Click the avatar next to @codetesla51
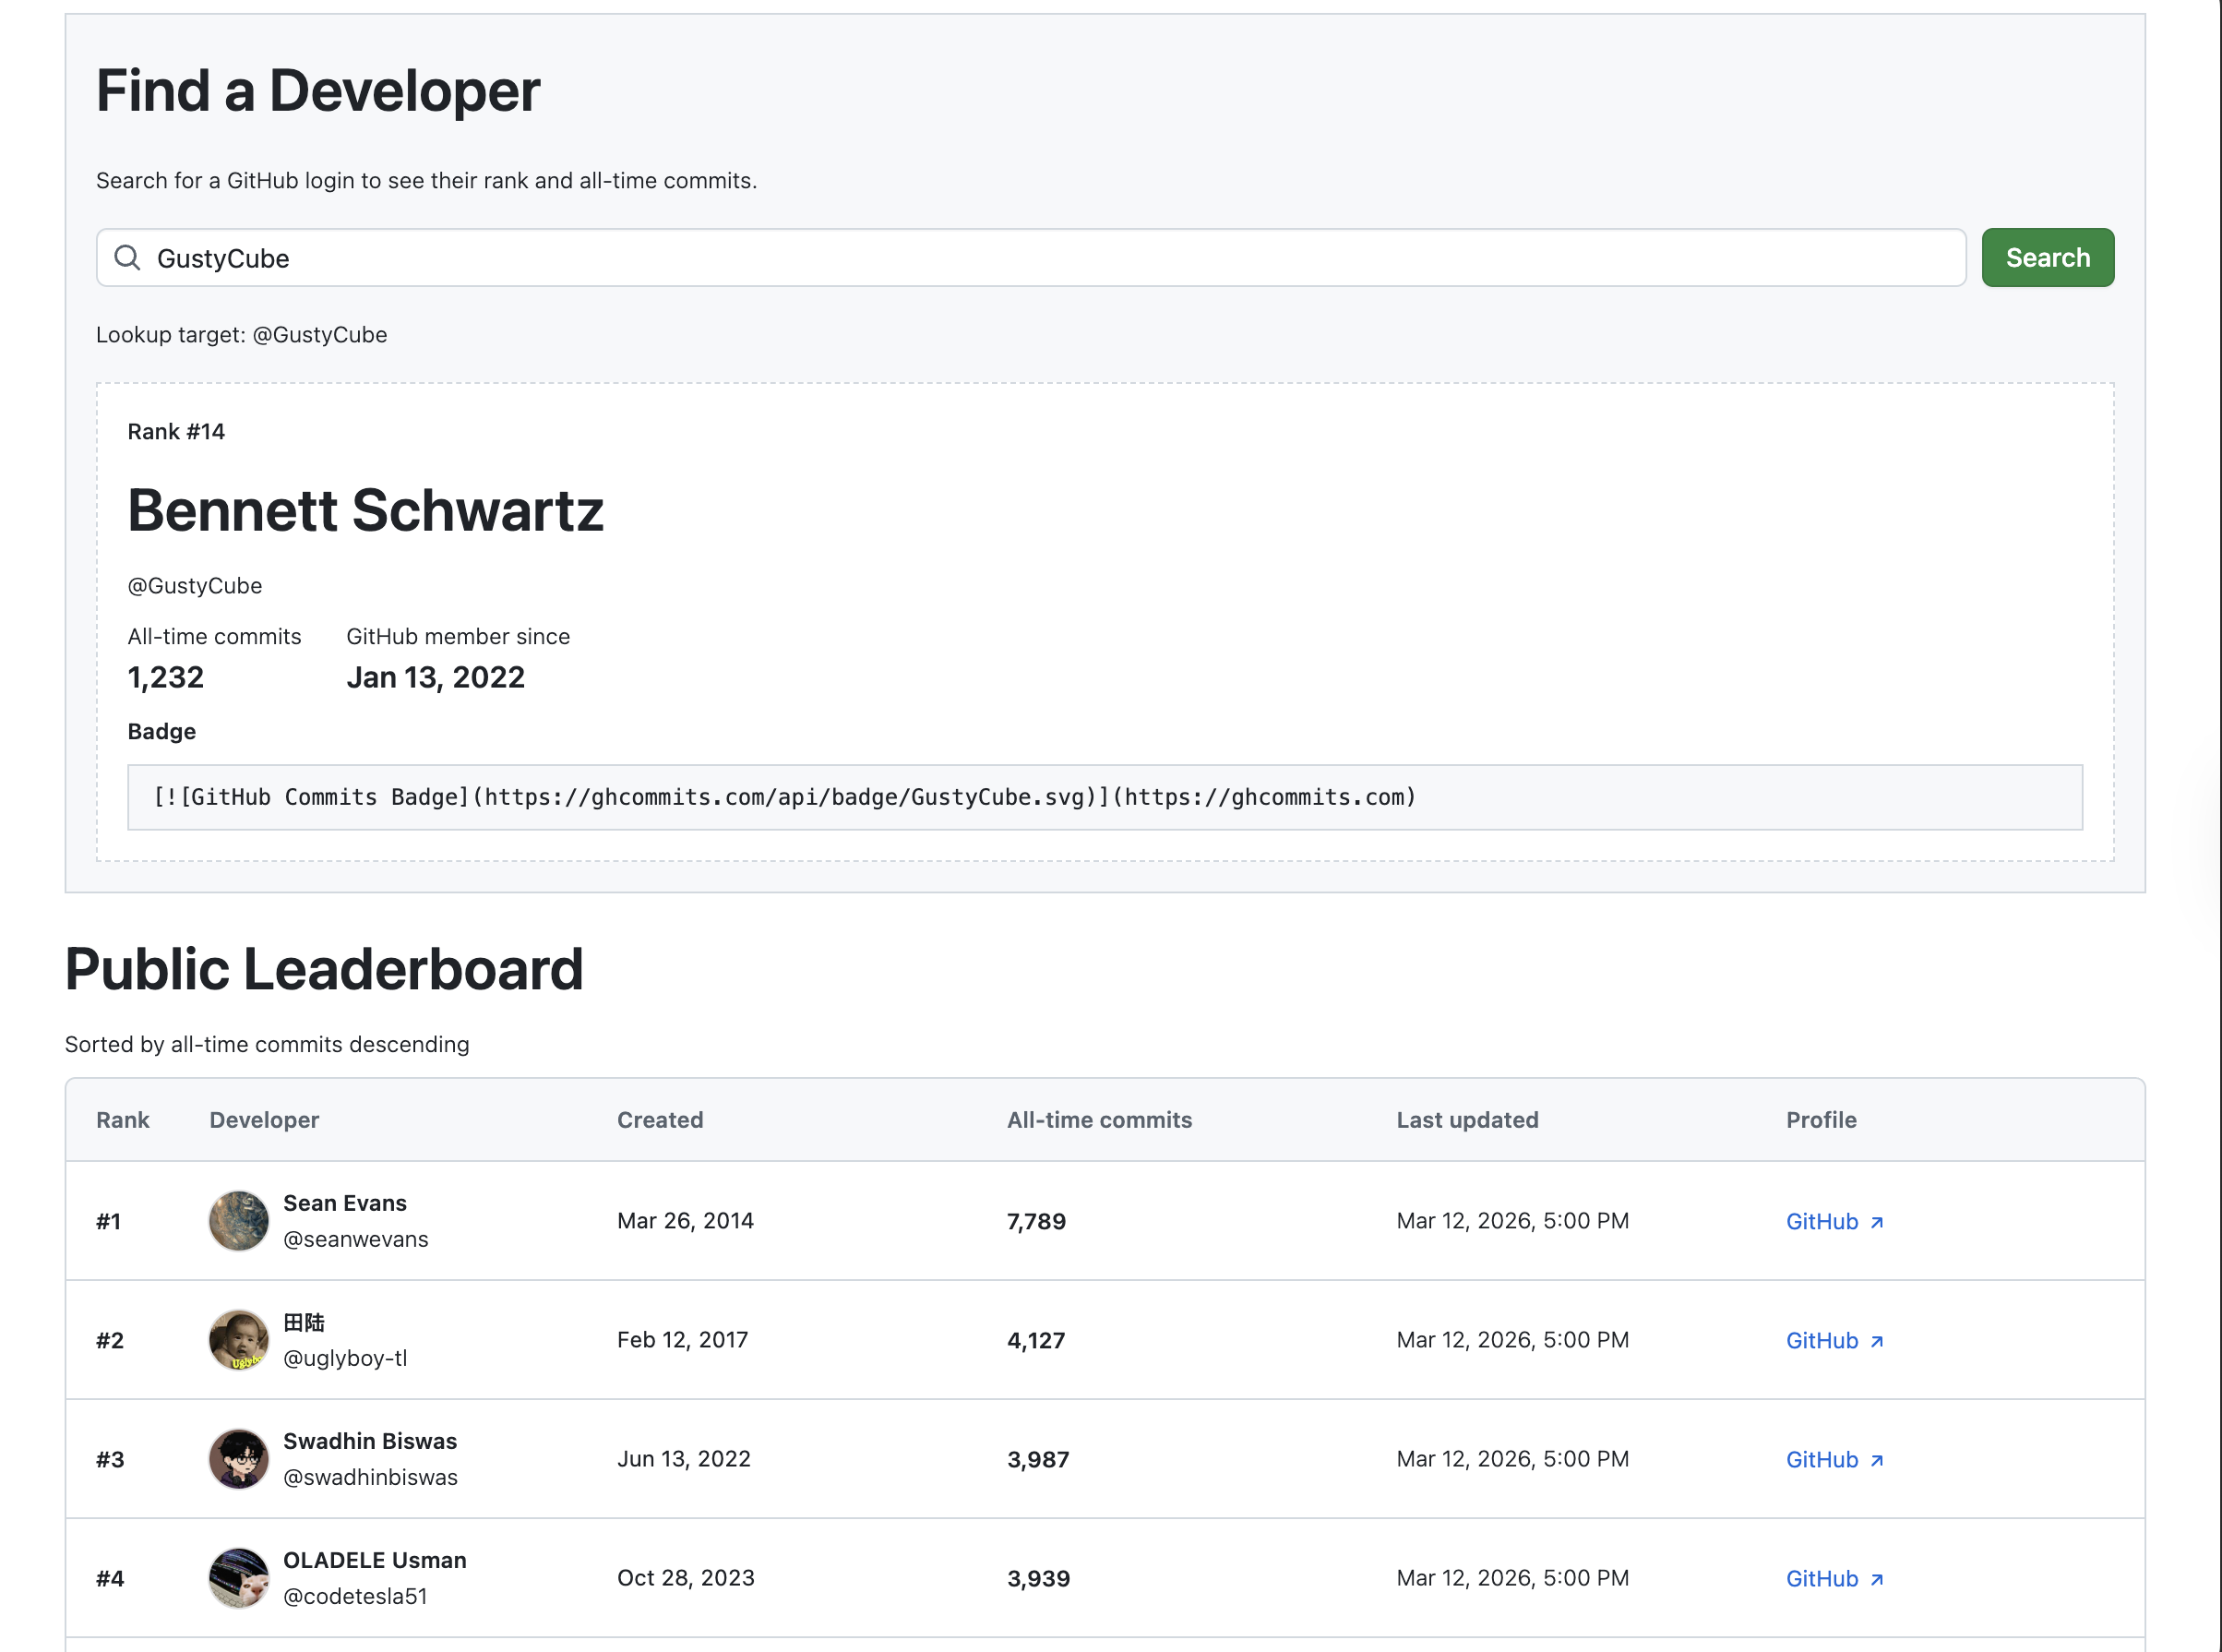 (238, 1578)
